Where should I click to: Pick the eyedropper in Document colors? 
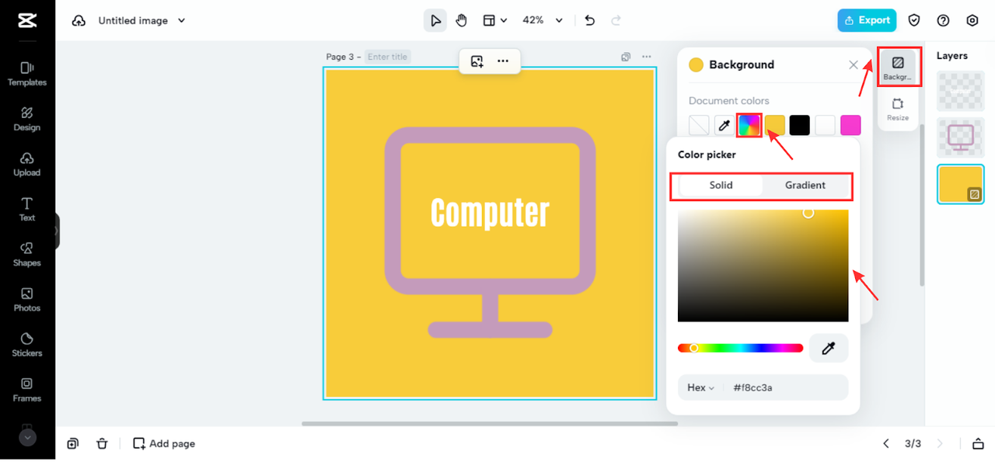coord(724,125)
